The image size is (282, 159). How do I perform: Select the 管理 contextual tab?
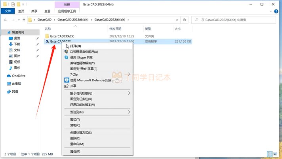(67, 5)
